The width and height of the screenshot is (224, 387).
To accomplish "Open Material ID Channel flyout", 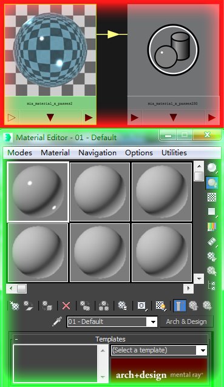I will 142,306.
